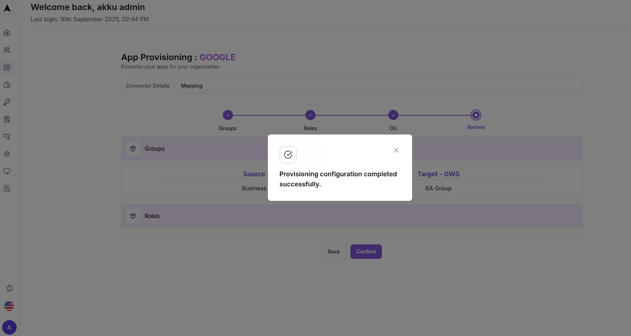This screenshot has height=336, width=631.
Task: Open the apps grid icon in sidebar
Action: [x=7, y=67]
